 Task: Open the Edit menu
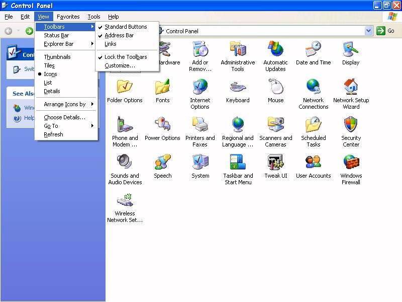tap(25, 17)
